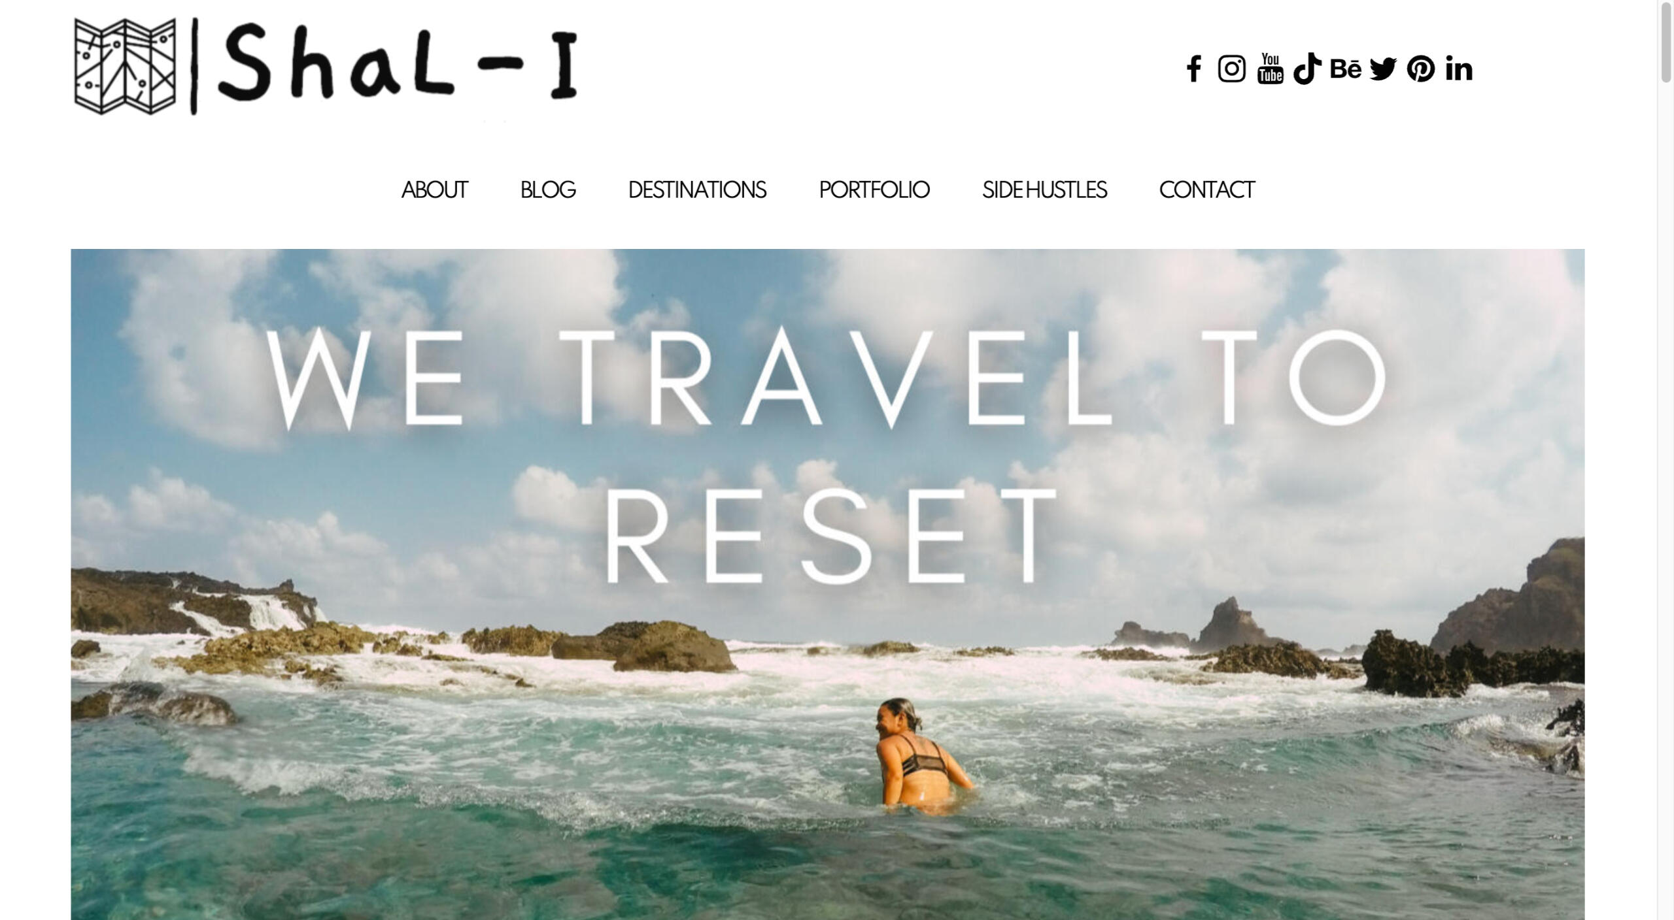Visit the LinkedIn icon
1674x920 pixels.
[x=1459, y=69]
